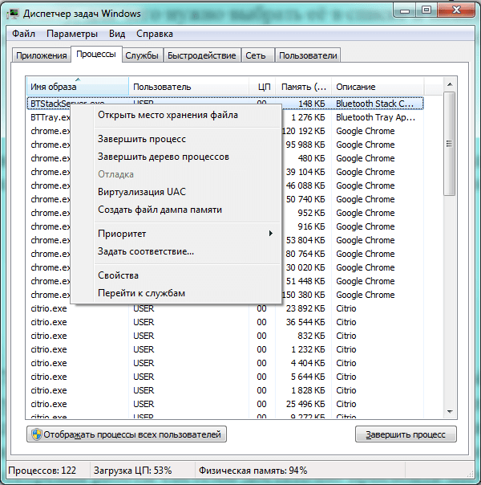Close the Диспетчер задач Windows window
The height and width of the screenshot is (485, 481).
(x=456, y=10)
